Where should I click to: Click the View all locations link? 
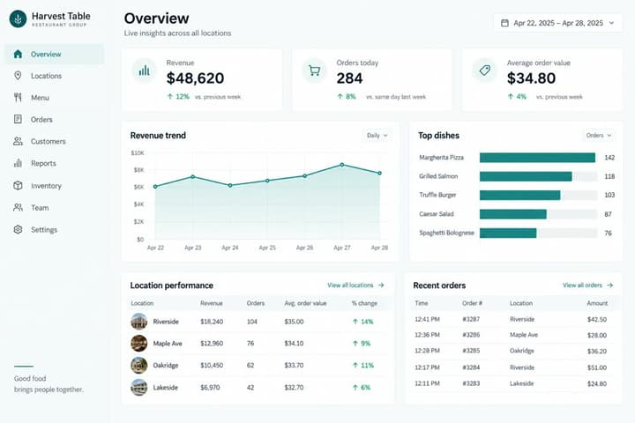pyautogui.click(x=355, y=286)
